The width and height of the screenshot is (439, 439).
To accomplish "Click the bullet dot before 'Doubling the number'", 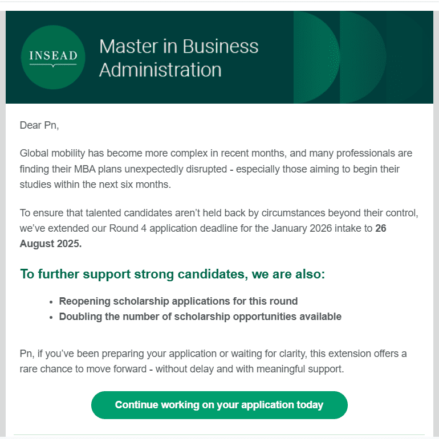I will tap(51, 318).
